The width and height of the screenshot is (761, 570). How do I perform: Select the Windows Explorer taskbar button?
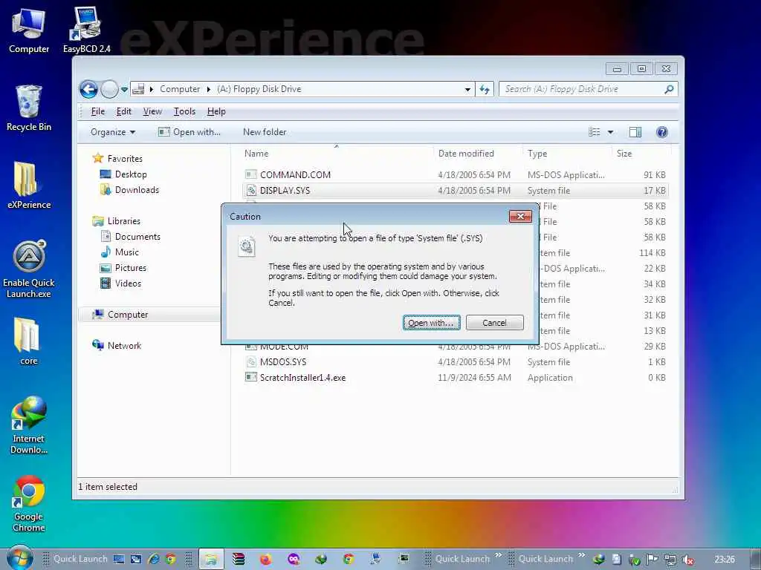point(211,559)
